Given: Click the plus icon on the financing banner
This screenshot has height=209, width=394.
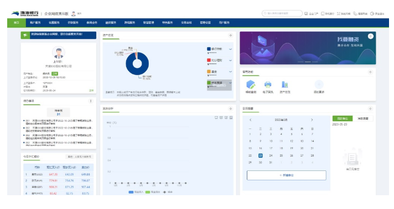Looking at the screenshot, I should [x=370, y=36].
